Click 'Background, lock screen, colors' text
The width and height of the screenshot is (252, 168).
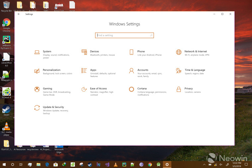(x=58, y=73)
